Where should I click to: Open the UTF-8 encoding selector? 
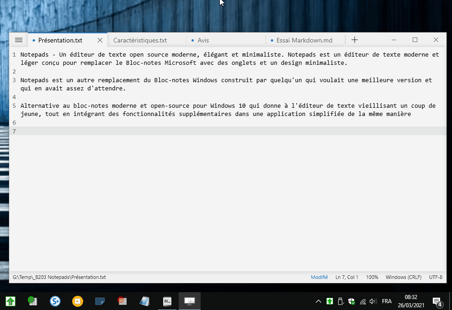pyautogui.click(x=436, y=277)
